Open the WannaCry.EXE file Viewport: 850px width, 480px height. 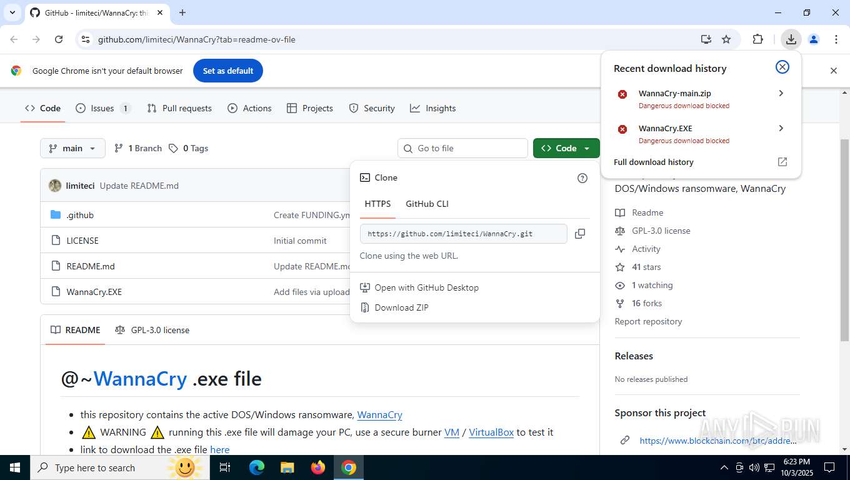click(94, 292)
